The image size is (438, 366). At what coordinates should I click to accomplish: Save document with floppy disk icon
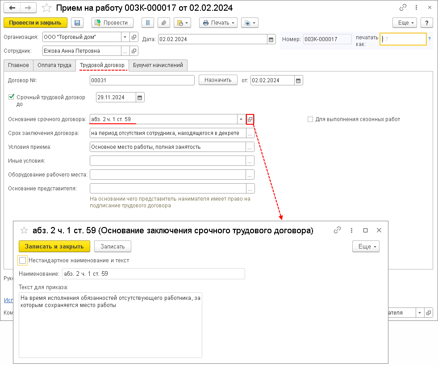point(77,23)
